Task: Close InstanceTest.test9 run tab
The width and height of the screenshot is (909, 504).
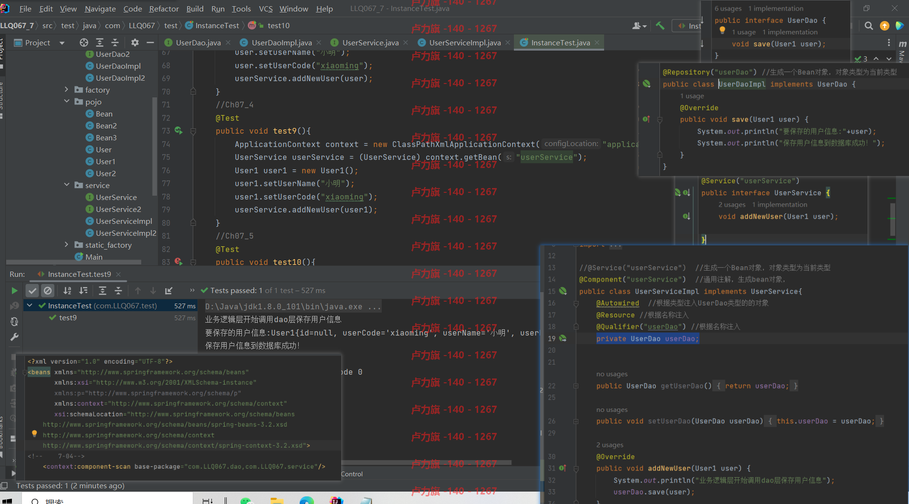Action: click(118, 274)
